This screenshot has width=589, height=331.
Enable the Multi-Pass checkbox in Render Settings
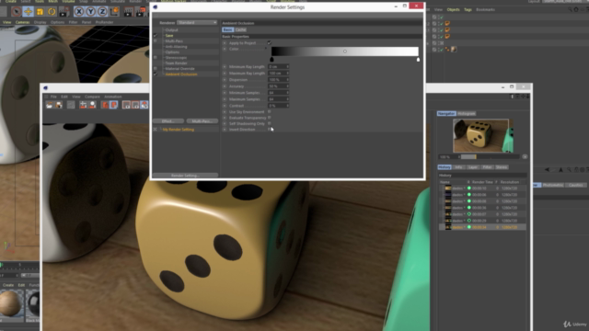156,40
